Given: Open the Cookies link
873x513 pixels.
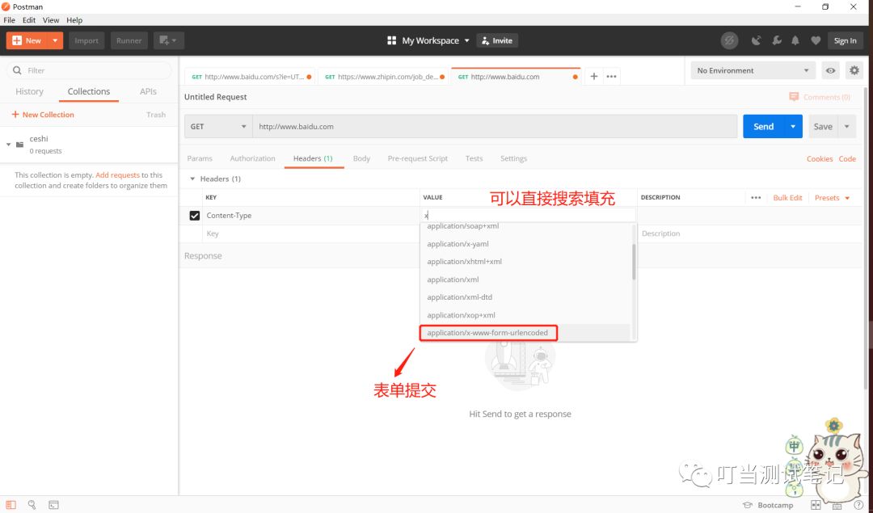Looking at the screenshot, I should tap(820, 158).
